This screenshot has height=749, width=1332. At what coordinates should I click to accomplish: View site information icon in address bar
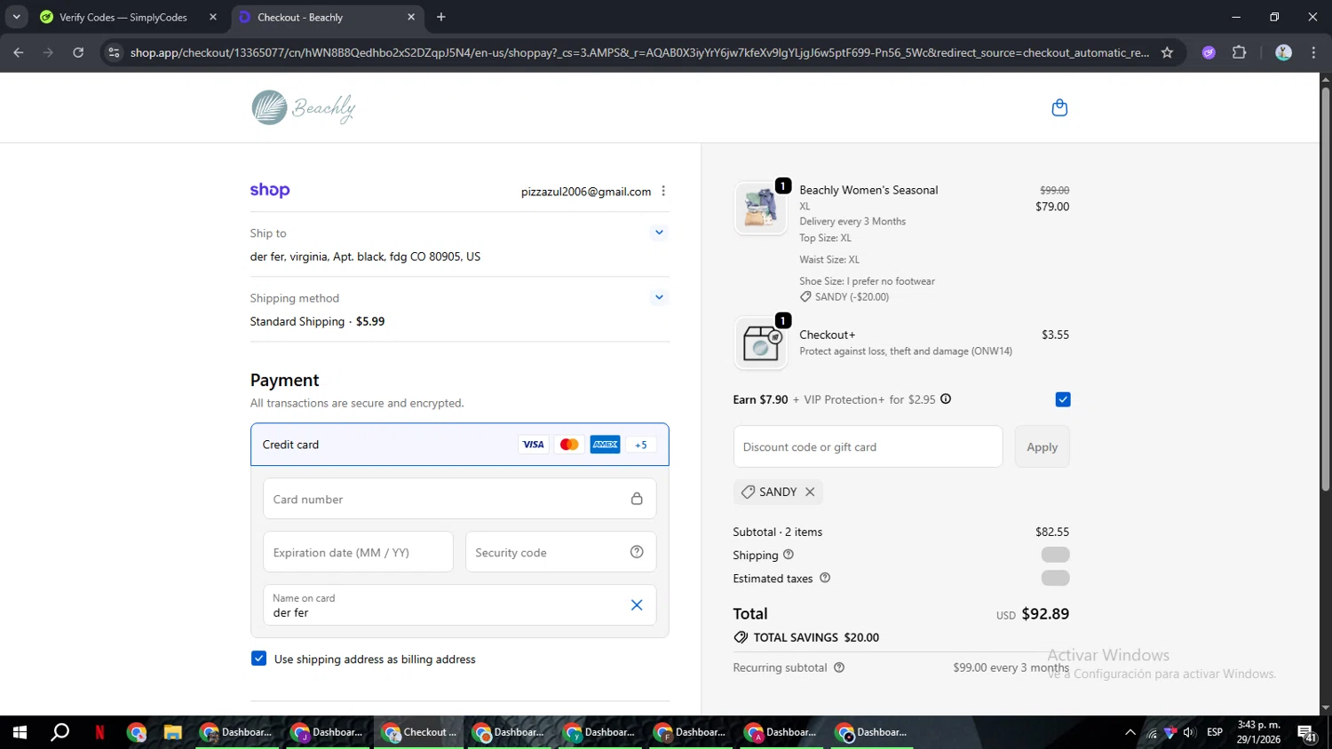[114, 52]
